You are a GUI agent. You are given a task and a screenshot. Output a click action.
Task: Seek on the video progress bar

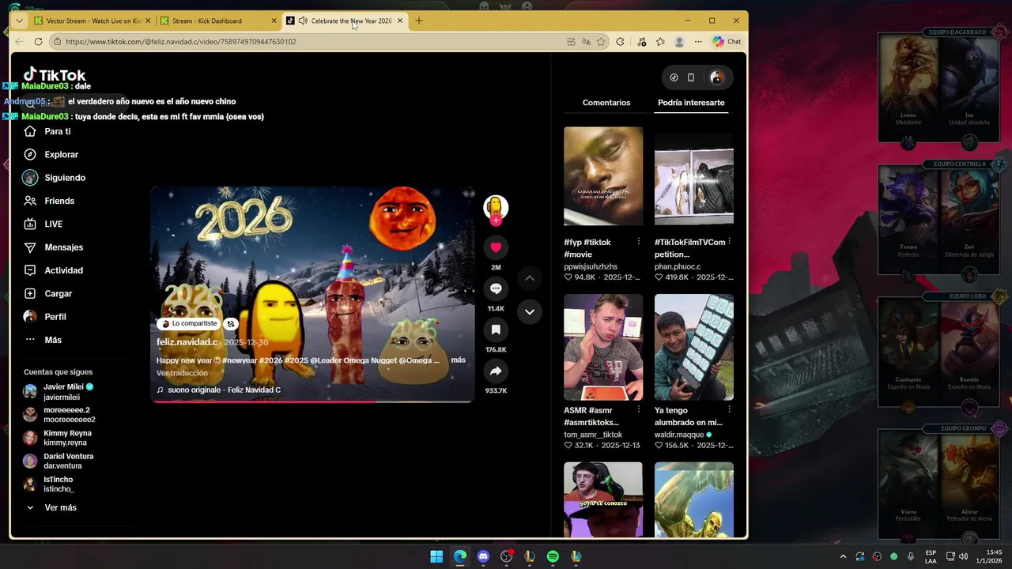point(312,401)
